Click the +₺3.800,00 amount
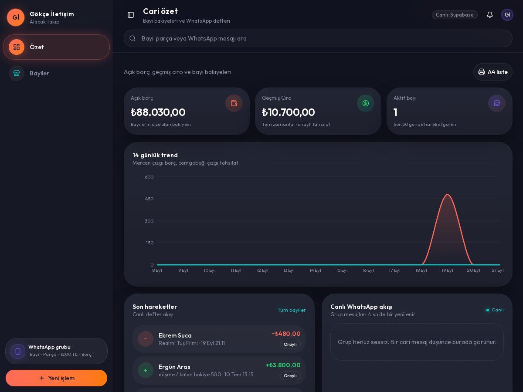Screen dimensions: 523x392 pyautogui.click(x=283, y=365)
